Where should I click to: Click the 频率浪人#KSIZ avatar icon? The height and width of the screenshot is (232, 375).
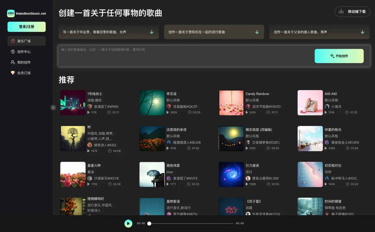click(90, 145)
